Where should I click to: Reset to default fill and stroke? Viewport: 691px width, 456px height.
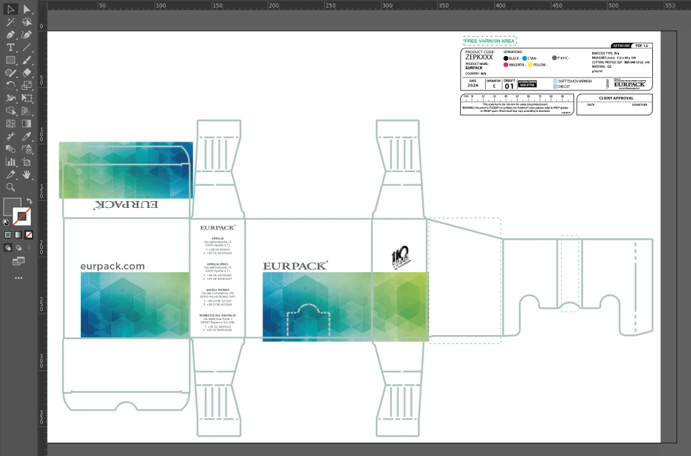click(x=6, y=222)
